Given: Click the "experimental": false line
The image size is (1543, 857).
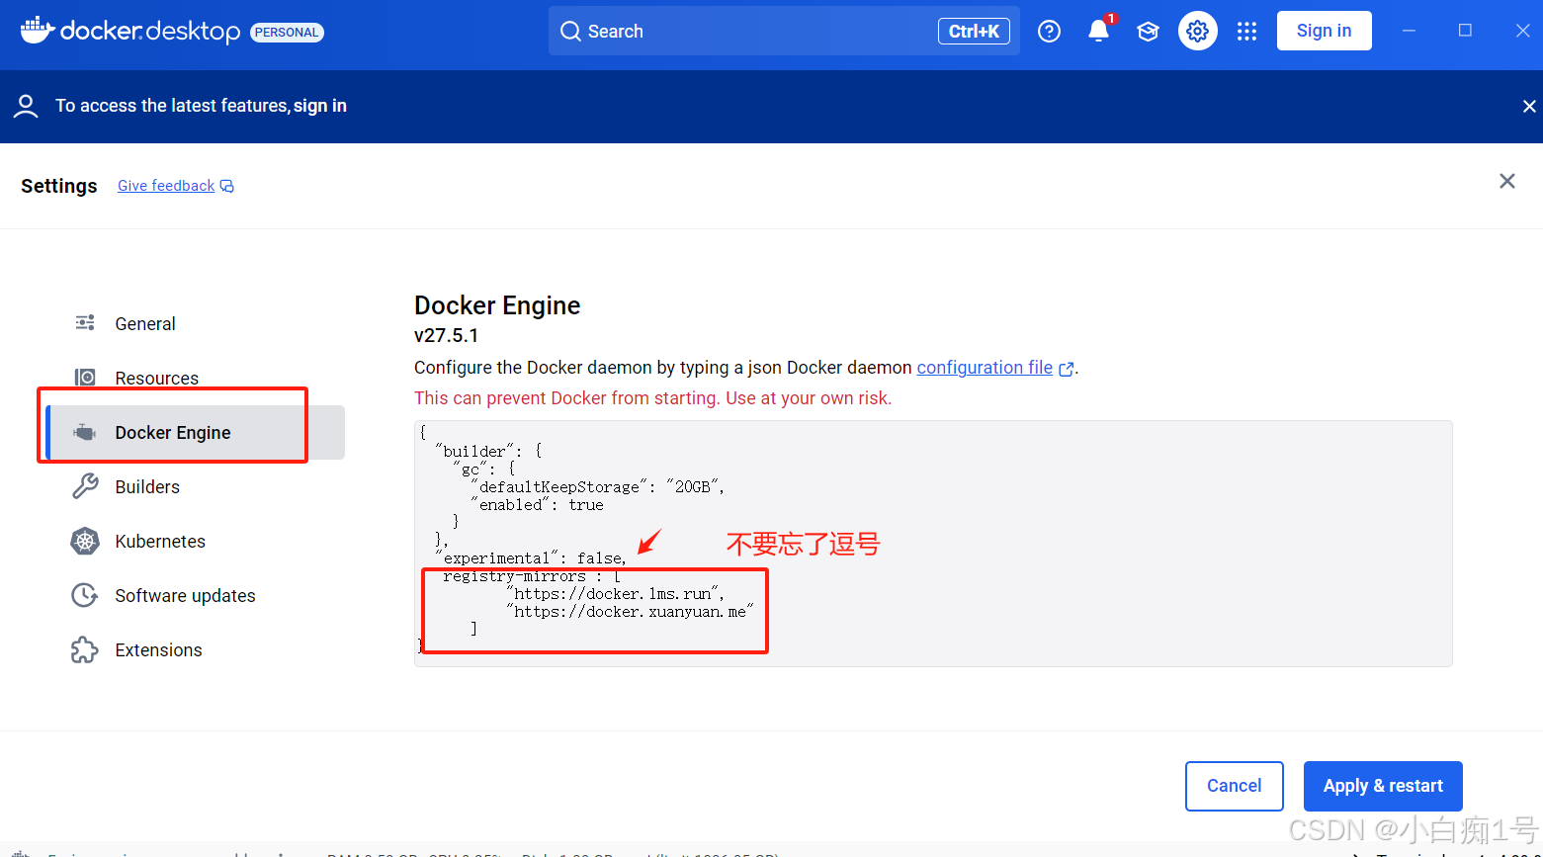Looking at the screenshot, I should [531, 557].
